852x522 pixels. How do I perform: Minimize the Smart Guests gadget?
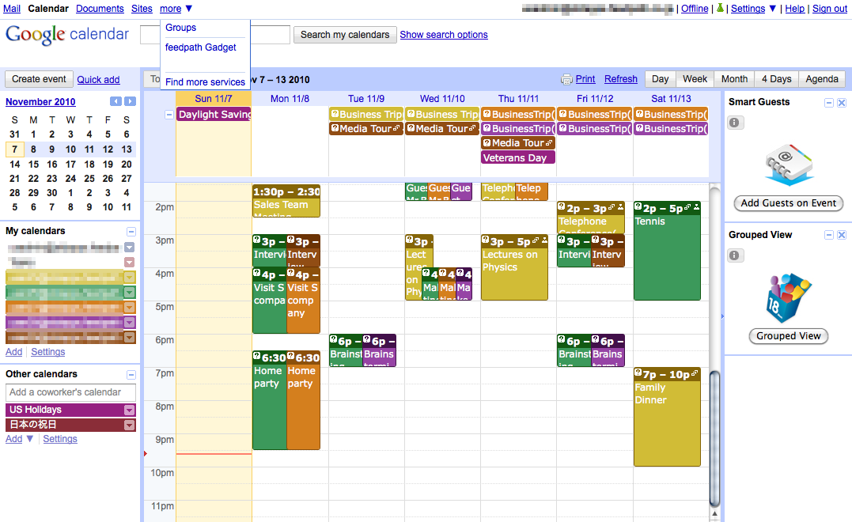click(829, 103)
